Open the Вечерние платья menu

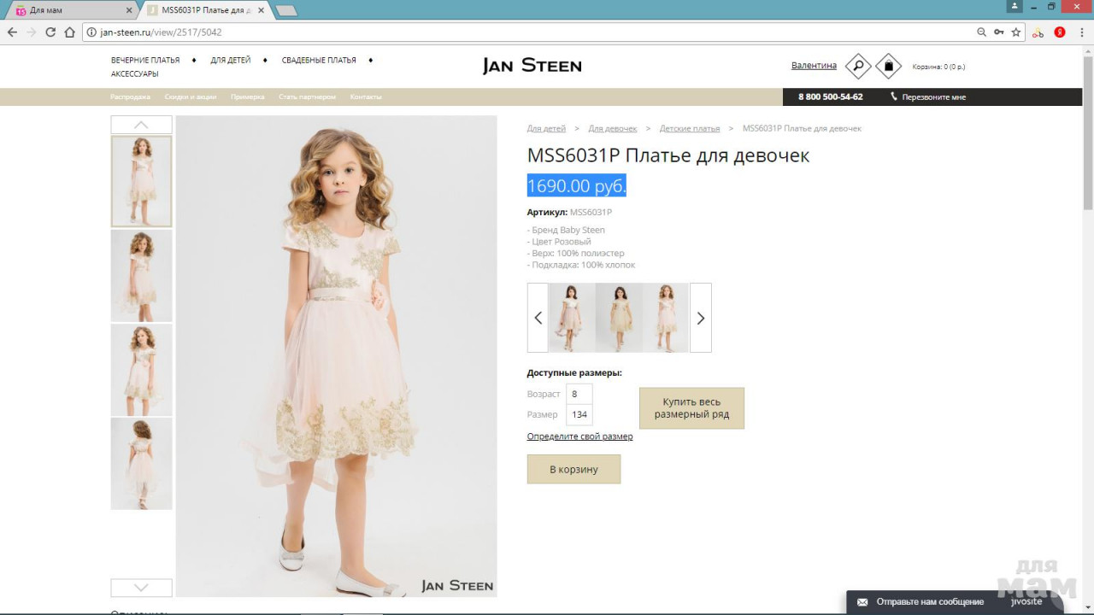pyautogui.click(x=145, y=61)
